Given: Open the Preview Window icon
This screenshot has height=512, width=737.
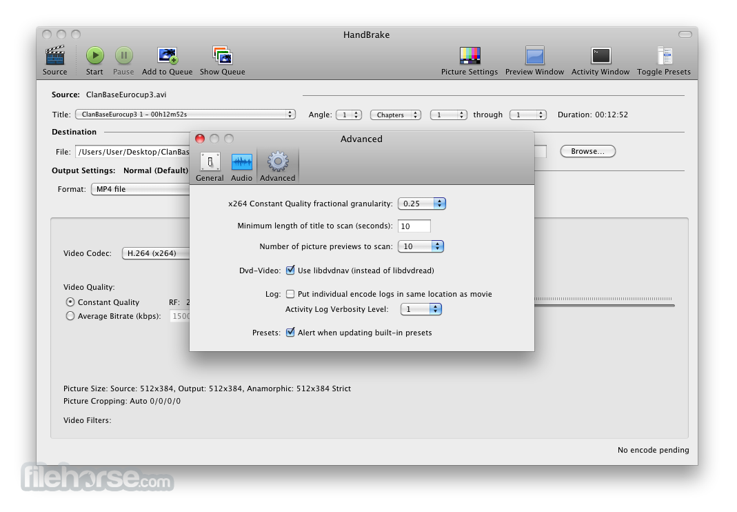Looking at the screenshot, I should (x=535, y=55).
